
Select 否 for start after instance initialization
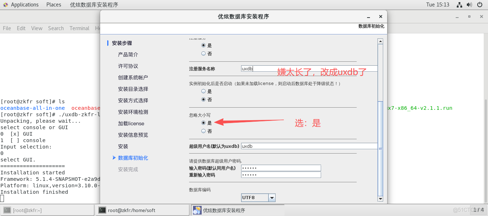pyautogui.click(x=203, y=99)
